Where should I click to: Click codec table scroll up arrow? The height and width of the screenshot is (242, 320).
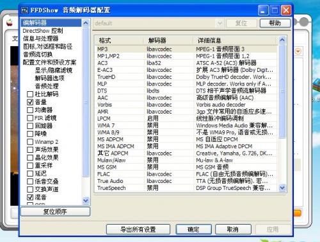[x=282, y=40]
